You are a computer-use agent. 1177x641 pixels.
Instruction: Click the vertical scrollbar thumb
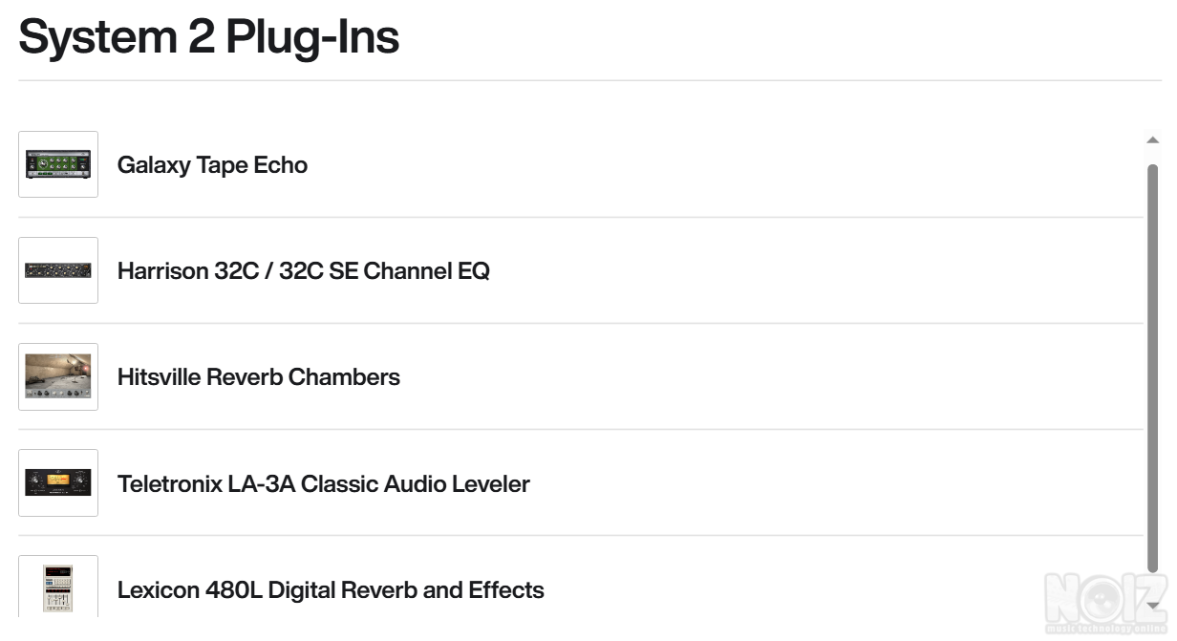1152,363
